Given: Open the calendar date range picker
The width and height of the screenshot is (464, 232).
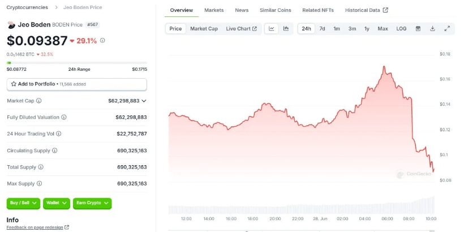Looking at the screenshot, I should coord(418,28).
